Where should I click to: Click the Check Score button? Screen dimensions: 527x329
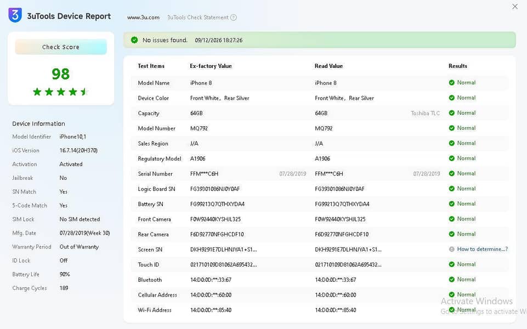pos(61,47)
